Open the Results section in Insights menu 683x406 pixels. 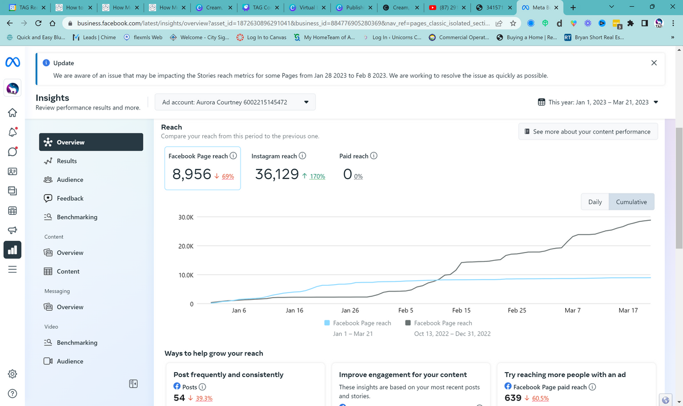[67, 161]
